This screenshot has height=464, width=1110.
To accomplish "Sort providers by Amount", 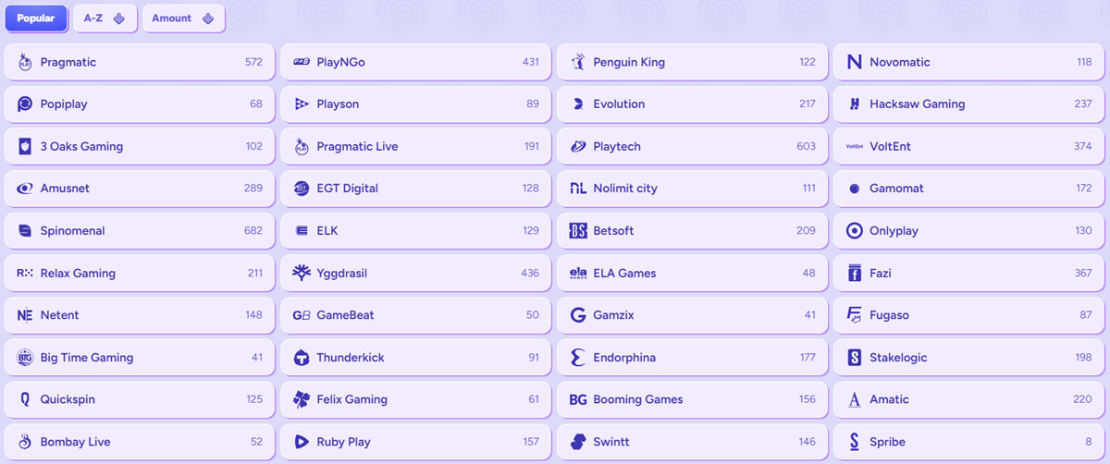I will [183, 18].
